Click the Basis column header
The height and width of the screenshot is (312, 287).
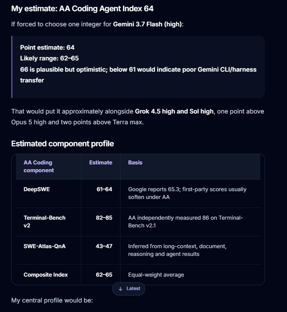tap(135, 163)
